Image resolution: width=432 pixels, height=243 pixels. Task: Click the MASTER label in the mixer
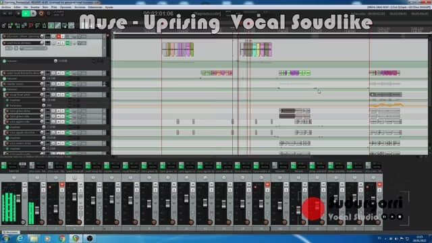click(13, 171)
